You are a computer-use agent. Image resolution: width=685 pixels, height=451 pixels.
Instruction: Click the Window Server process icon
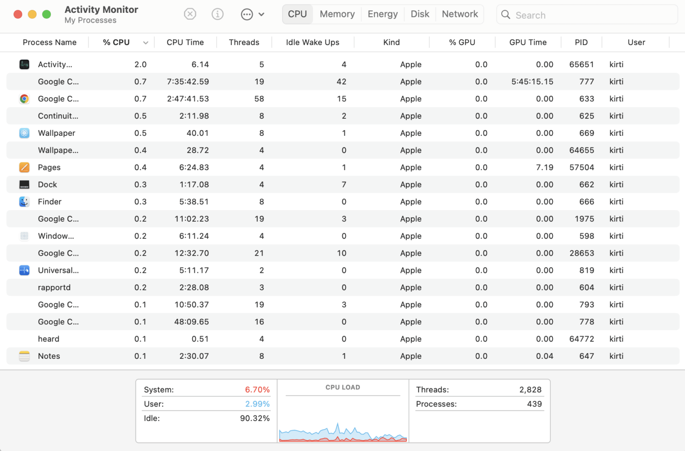[x=25, y=236]
